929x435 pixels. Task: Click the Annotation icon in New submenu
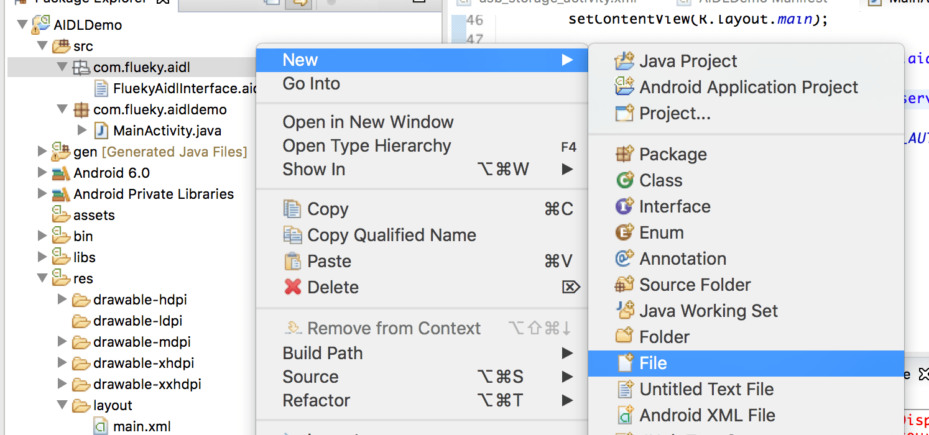624,259
